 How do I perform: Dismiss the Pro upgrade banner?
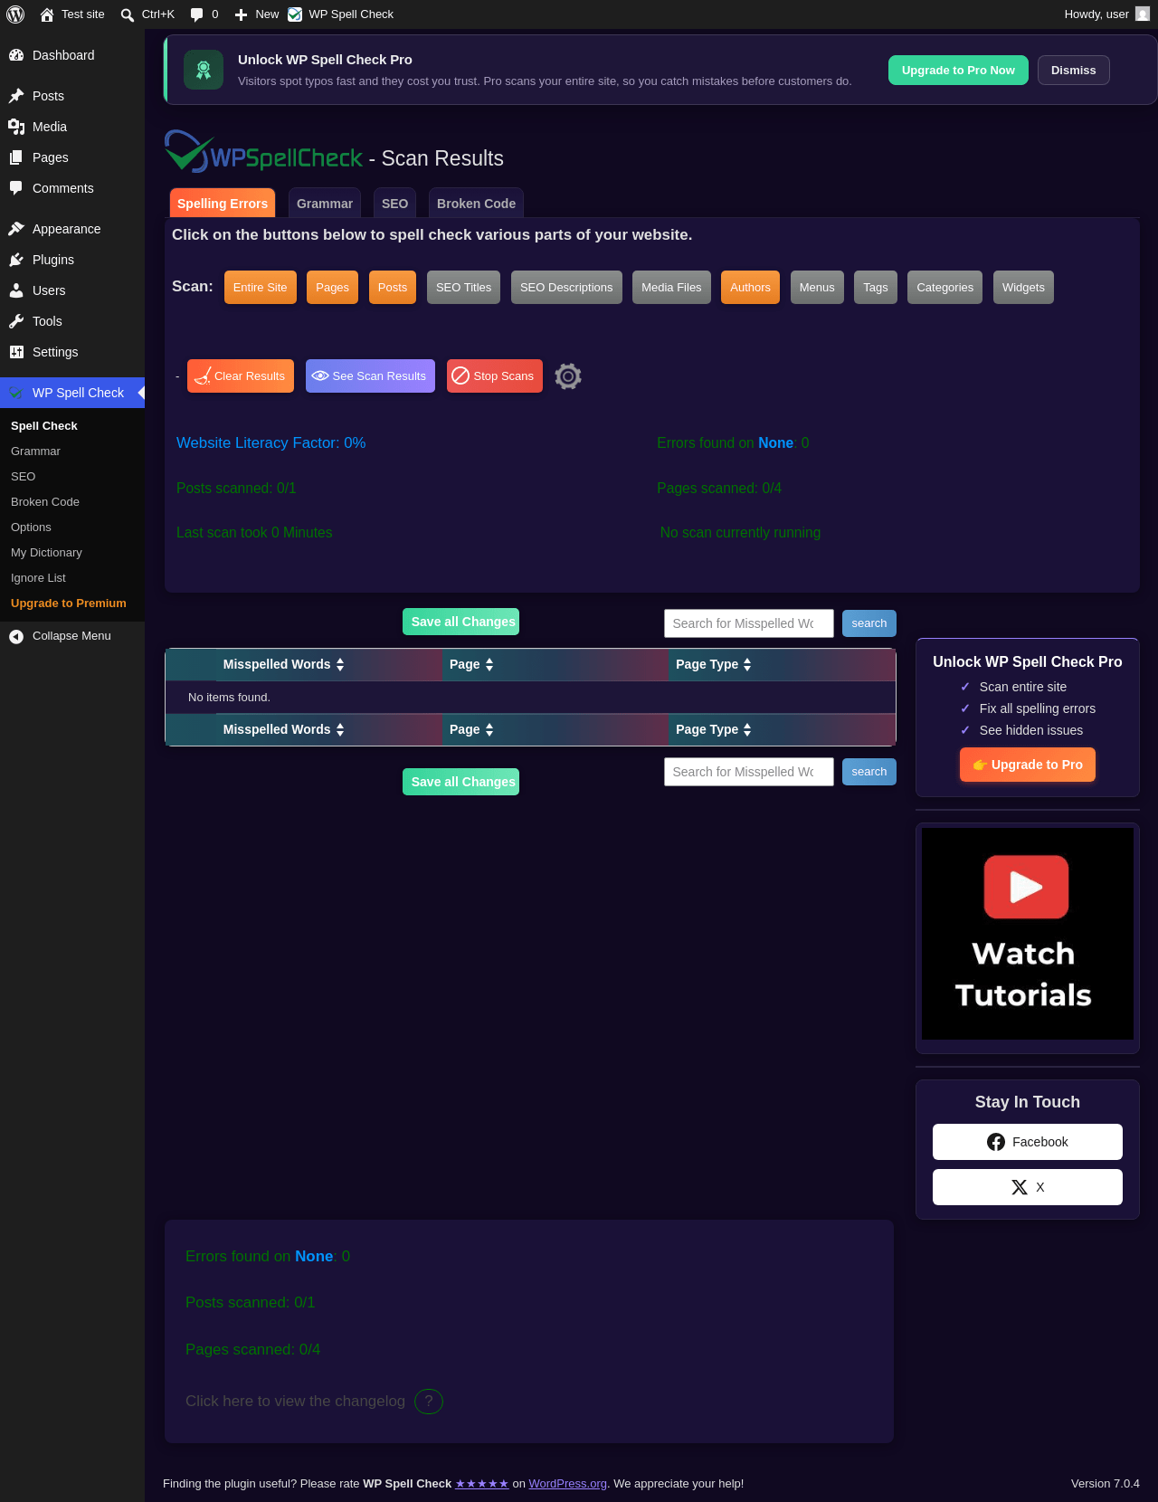(x=1074, y=71)
